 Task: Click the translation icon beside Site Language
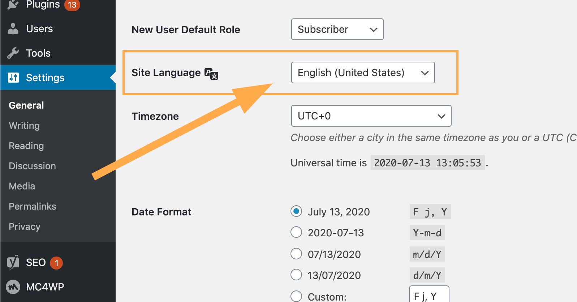pos(211,74)
